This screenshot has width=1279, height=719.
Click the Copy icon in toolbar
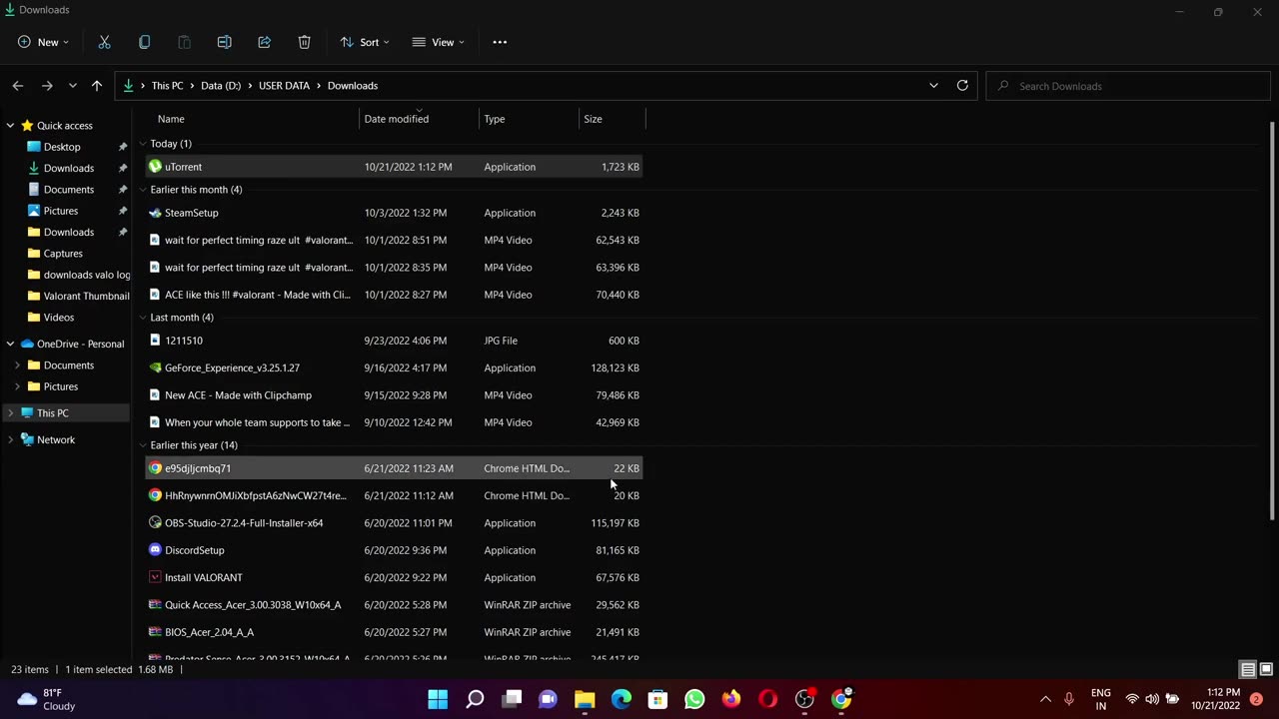click(144, 42)
